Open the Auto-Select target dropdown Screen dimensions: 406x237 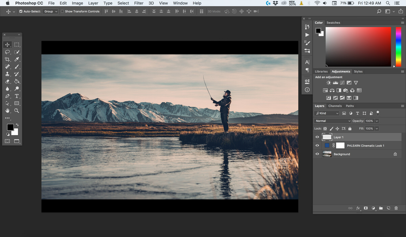point(50,11)
